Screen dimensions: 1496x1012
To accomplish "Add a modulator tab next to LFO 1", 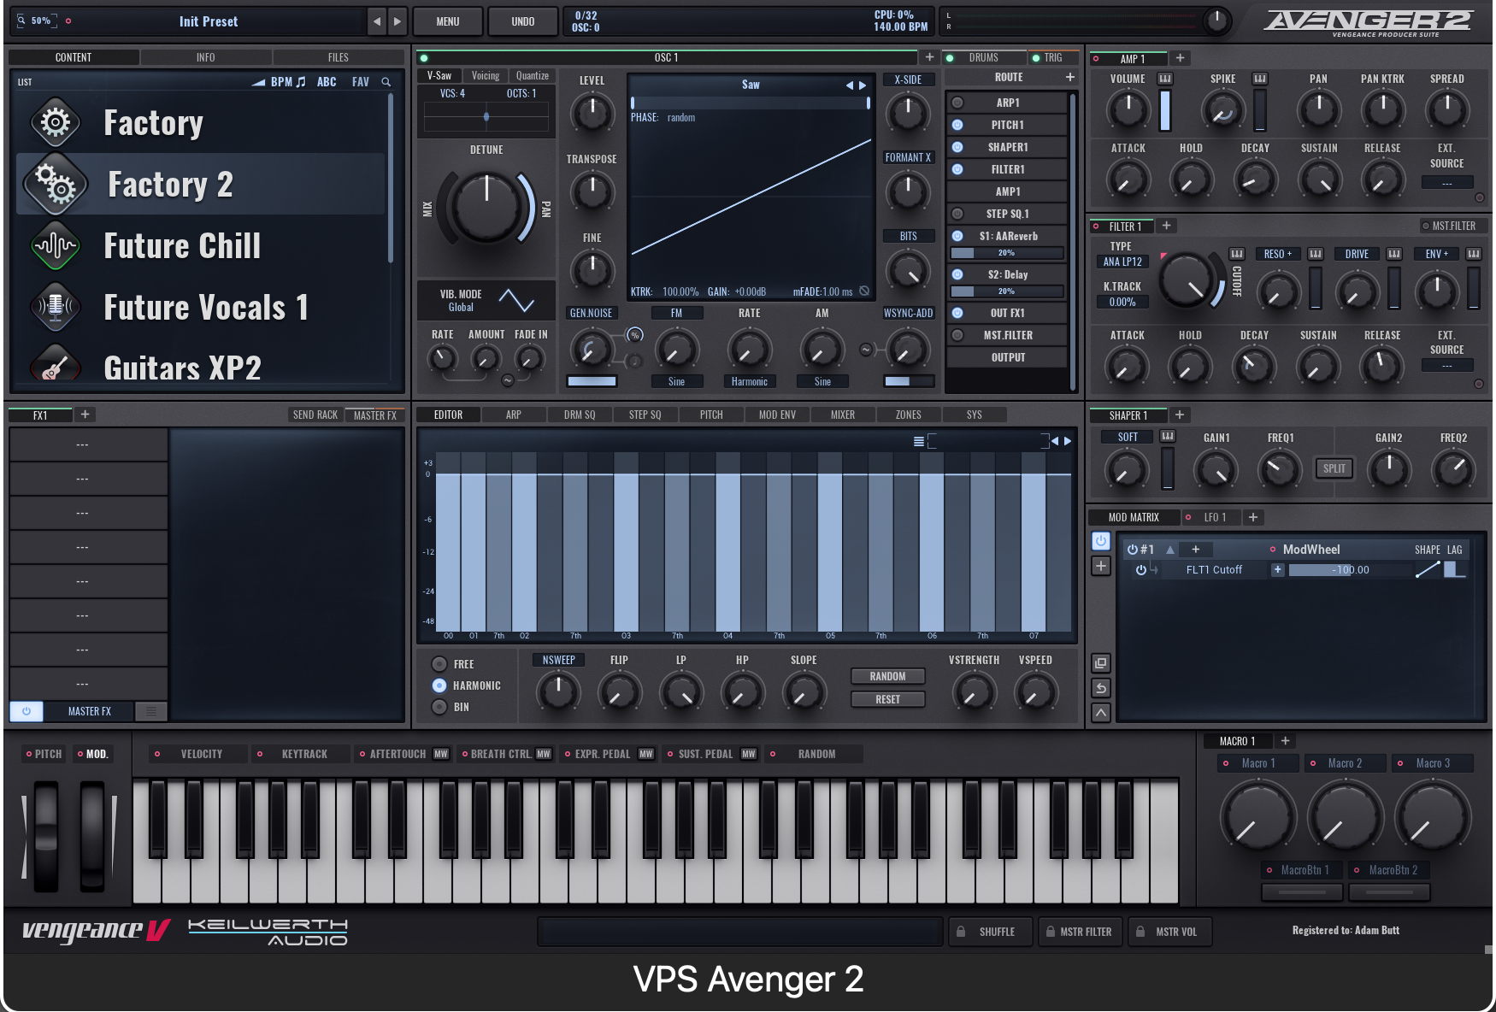I will click(1252, 517).
